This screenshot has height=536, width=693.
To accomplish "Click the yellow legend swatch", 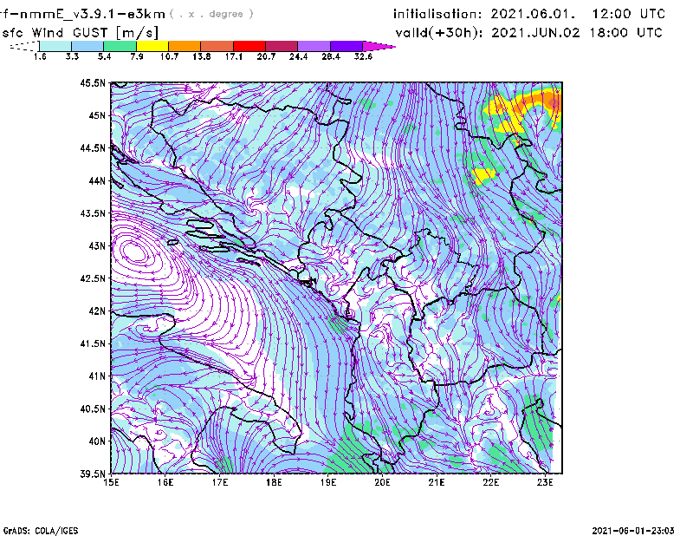I will tap(152, 46).
